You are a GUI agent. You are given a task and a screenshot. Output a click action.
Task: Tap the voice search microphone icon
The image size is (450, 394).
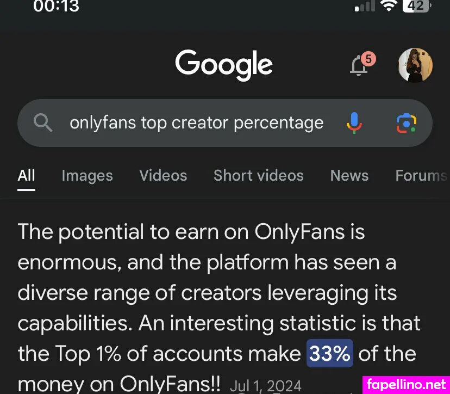click(x=354, y=122)
